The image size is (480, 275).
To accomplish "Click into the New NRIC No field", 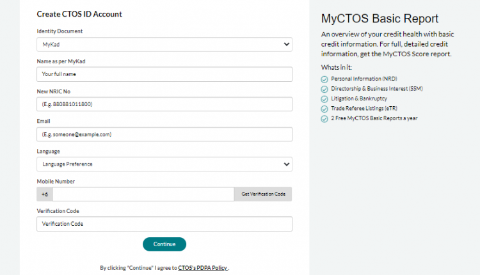I will pos(164,104).
